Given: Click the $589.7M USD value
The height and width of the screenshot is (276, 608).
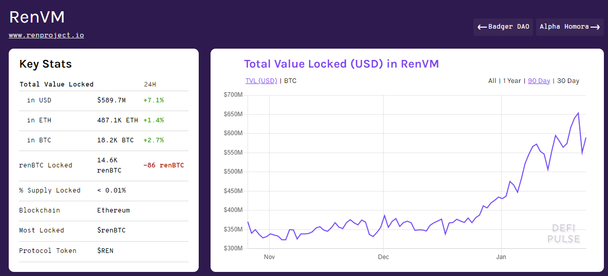Looking at the screenshot, I should (x=111, y=100).
